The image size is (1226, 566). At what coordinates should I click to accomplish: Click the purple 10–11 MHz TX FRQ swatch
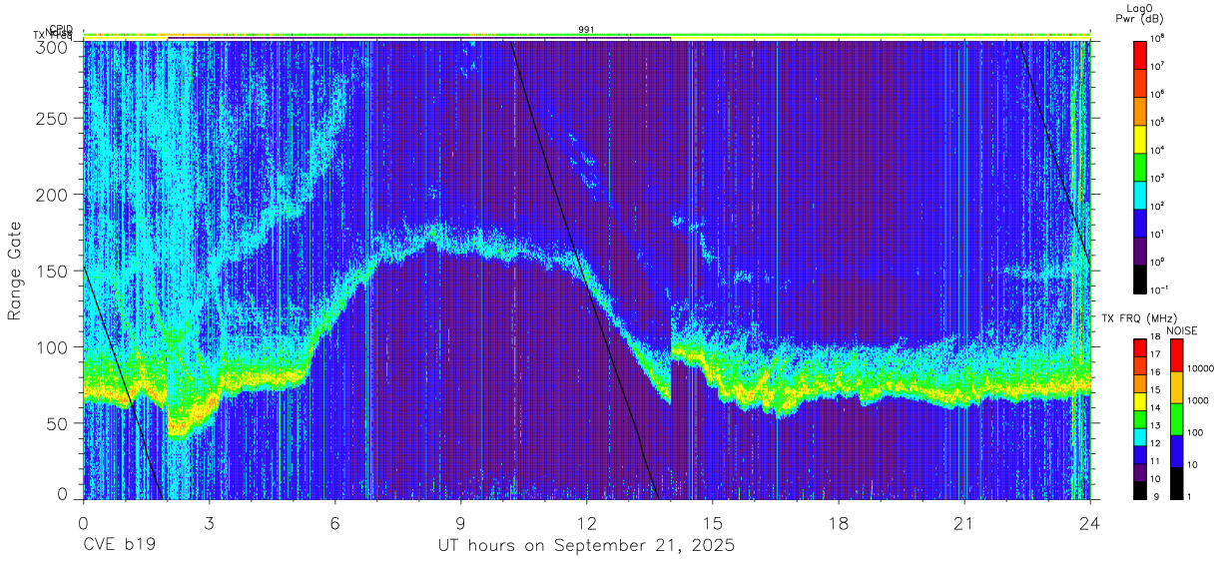coord(1140,472)
